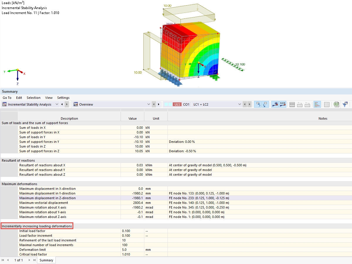Click the Unit column header
This screenshot has width=352, height=264.
click(x=156, y=119)
